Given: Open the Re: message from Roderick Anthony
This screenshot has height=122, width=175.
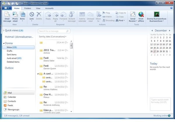Looking at the screenshot, I should [54, 104].
